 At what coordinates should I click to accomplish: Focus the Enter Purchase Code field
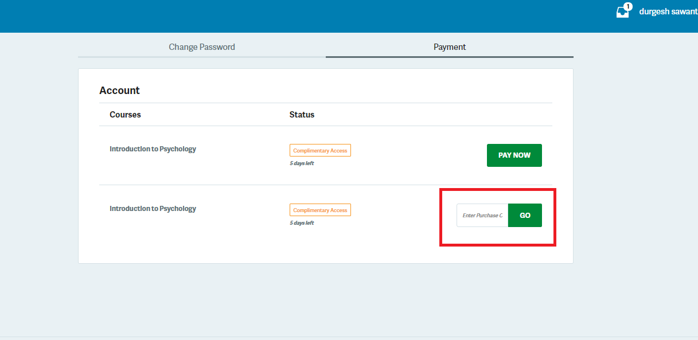coord(482,216)
